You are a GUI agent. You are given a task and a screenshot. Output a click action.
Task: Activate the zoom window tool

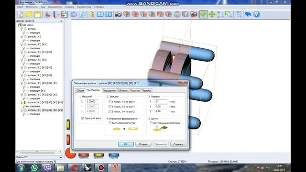tap(229, 14)
